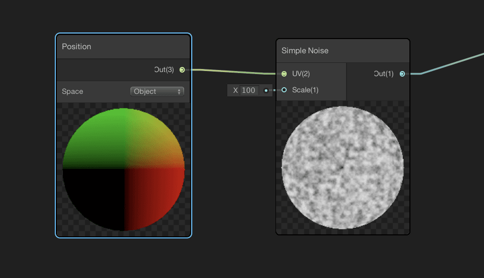Click the Position node's colored sphere preview
Screen dimensions: 484x278
[123, 169]
